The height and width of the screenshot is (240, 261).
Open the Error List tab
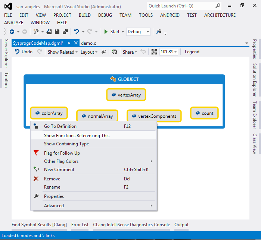point(80,225)
